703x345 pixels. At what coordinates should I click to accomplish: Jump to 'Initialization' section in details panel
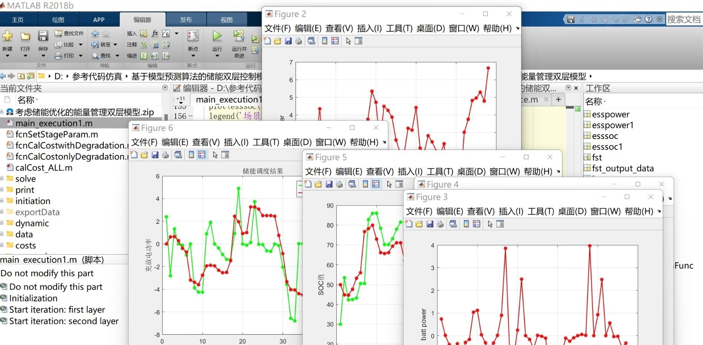point(33,298)
